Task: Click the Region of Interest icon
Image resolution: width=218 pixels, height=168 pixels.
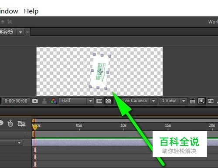Action: (x=99, y=101)
